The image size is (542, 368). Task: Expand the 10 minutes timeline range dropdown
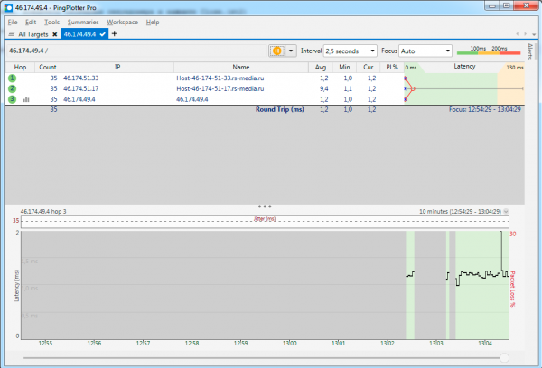[506, 212]
